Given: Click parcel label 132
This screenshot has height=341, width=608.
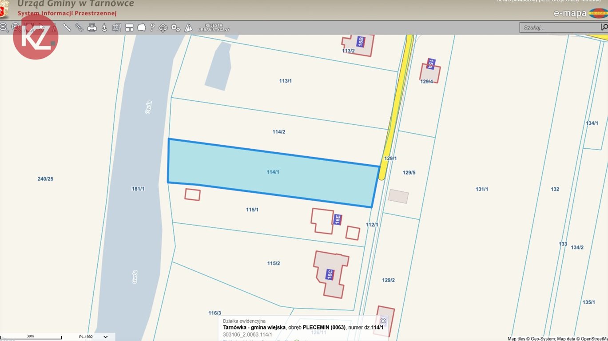Looking at the screenshot, I should pyautogui.click(x=555, y=189).
